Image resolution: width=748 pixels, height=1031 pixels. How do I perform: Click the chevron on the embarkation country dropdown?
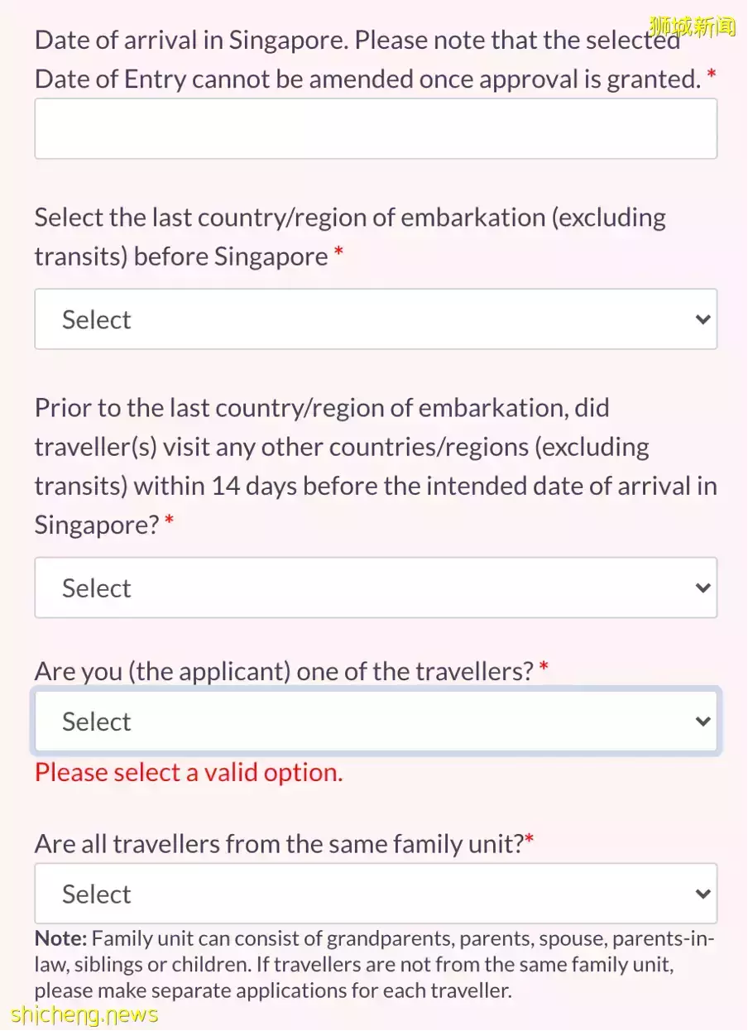702,319
